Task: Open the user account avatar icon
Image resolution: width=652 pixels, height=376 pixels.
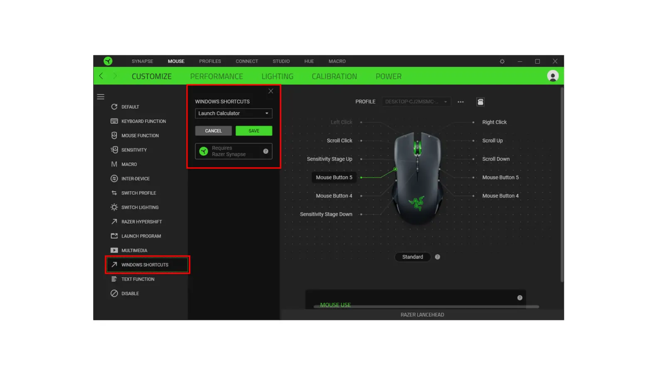Action: click(553, 76)
